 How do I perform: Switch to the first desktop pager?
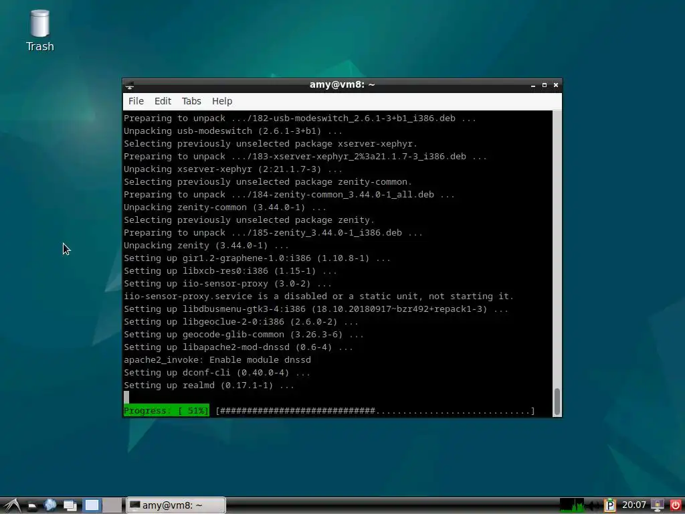click(92, 505)
